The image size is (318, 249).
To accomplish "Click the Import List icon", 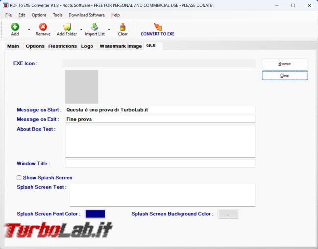I will pyautogui.click(x=95, y=27).
